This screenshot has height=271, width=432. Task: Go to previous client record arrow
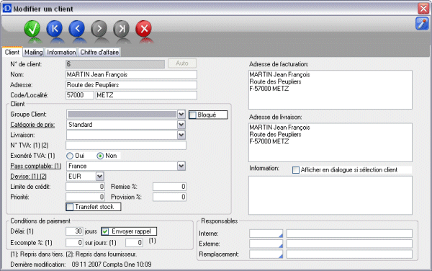[77, 29]
